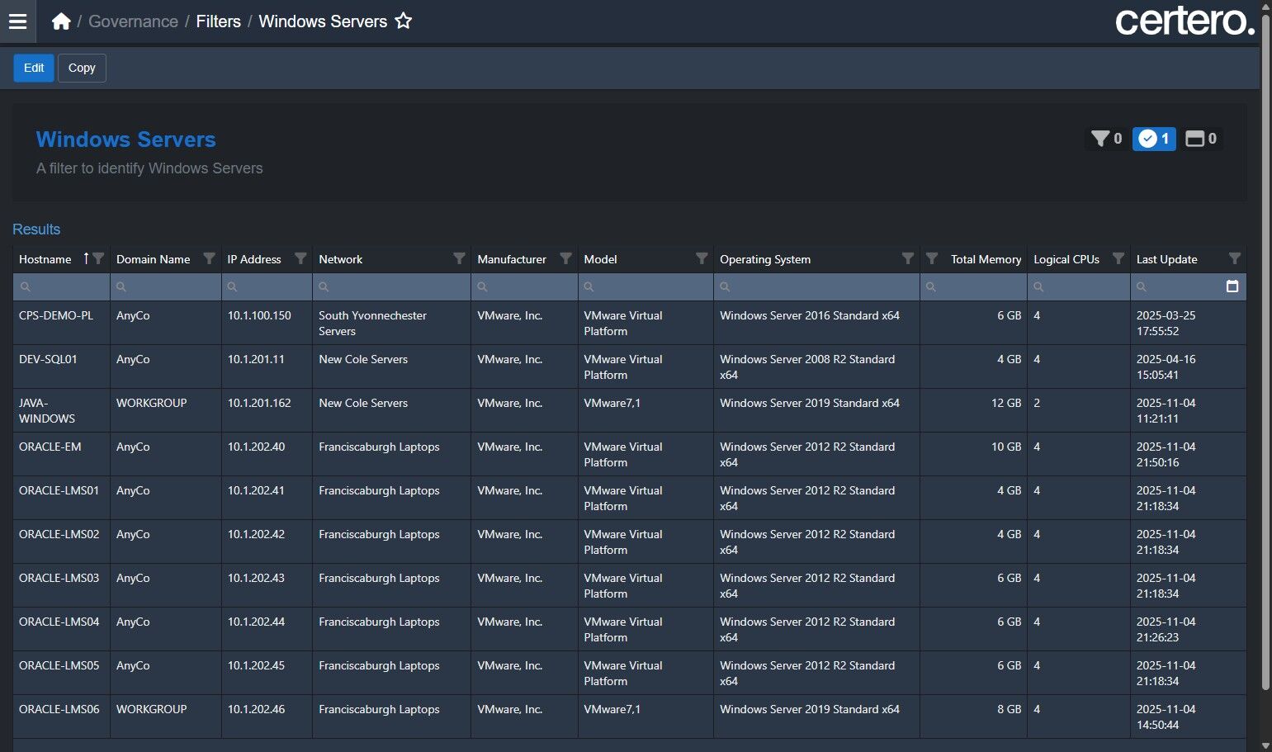Sort by Total Memory column header
1272x752 pixels.
pos(985,259)
